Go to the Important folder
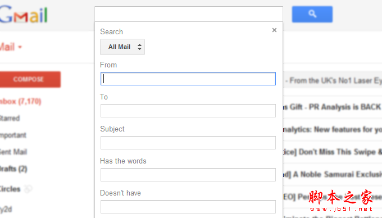 click(13, 135)
